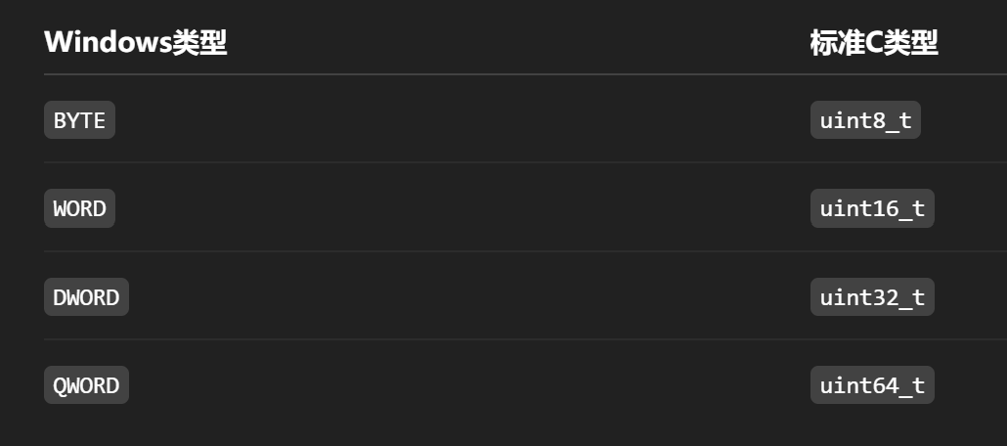Image resolution: width=1007 pixels, height=446 pixels.
Task: Select the BYTE code label
Action: (79, 120)
